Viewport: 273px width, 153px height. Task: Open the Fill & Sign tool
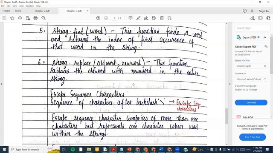[146, 18]
